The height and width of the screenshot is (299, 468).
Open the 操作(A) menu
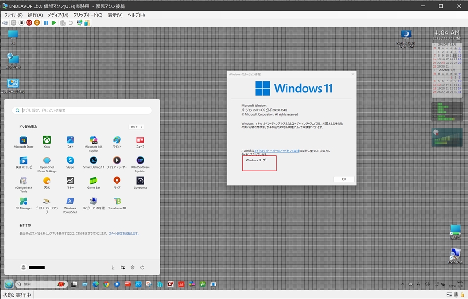[x=35, y=15]
